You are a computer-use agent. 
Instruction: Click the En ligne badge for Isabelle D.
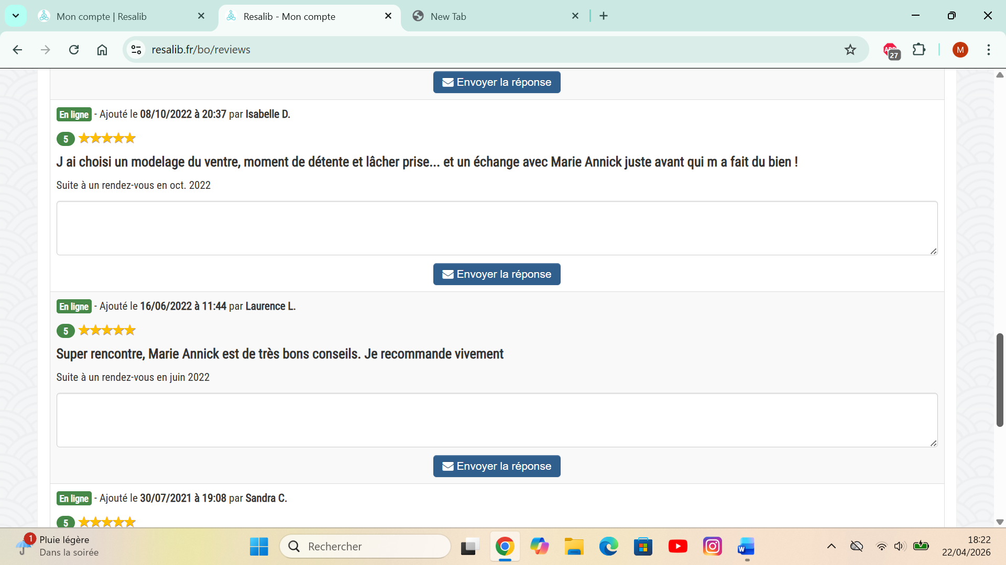[74, 115]
